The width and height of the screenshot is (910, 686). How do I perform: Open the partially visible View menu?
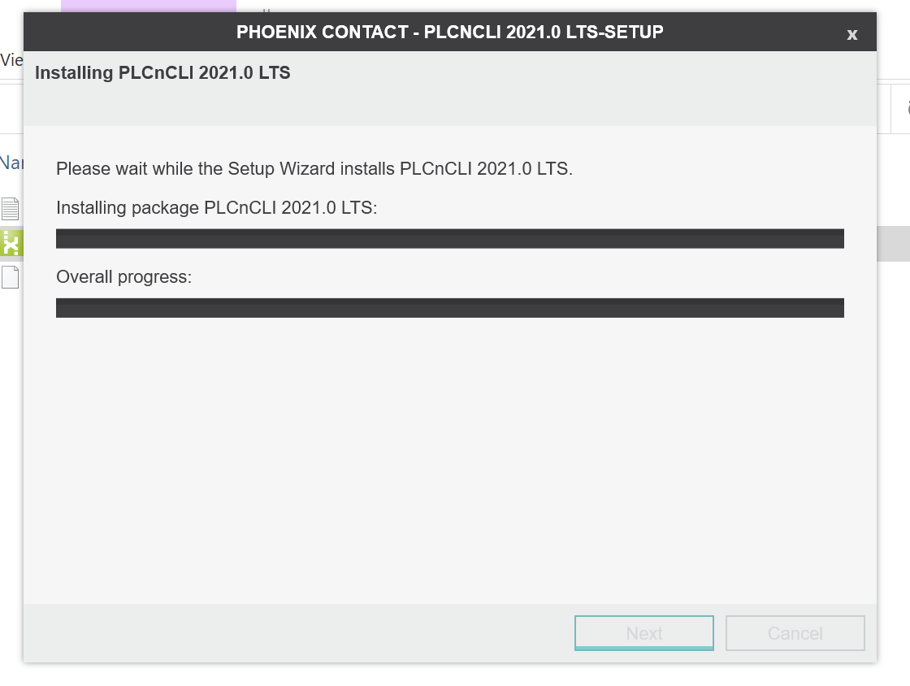pos(11,60)
